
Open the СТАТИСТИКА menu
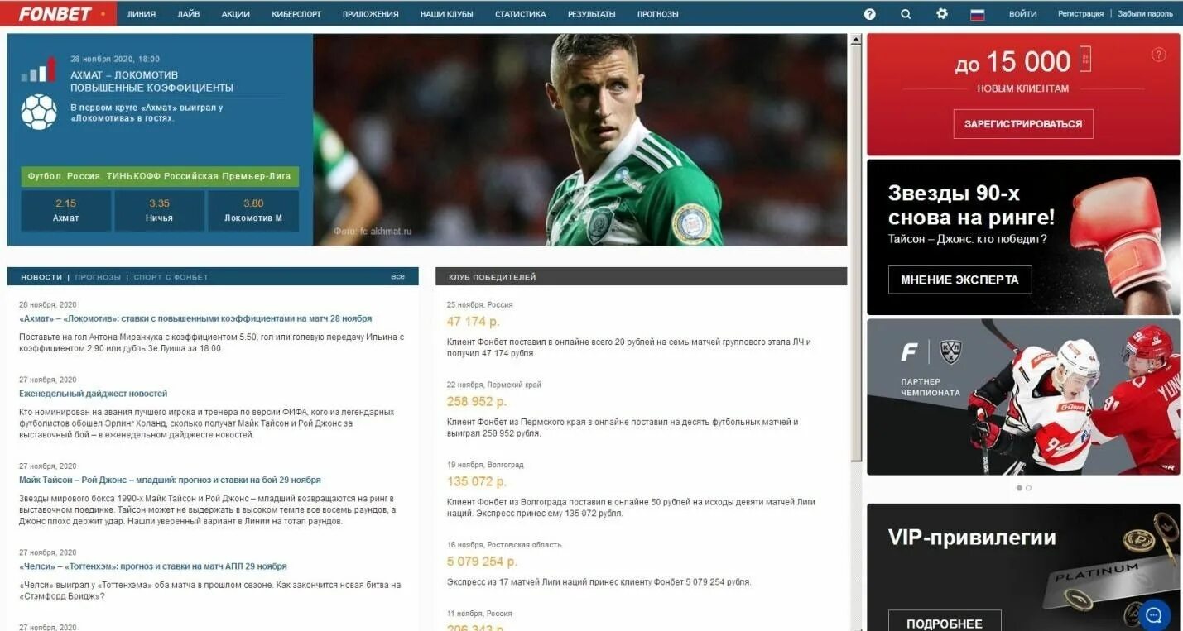tap(521, 14)
